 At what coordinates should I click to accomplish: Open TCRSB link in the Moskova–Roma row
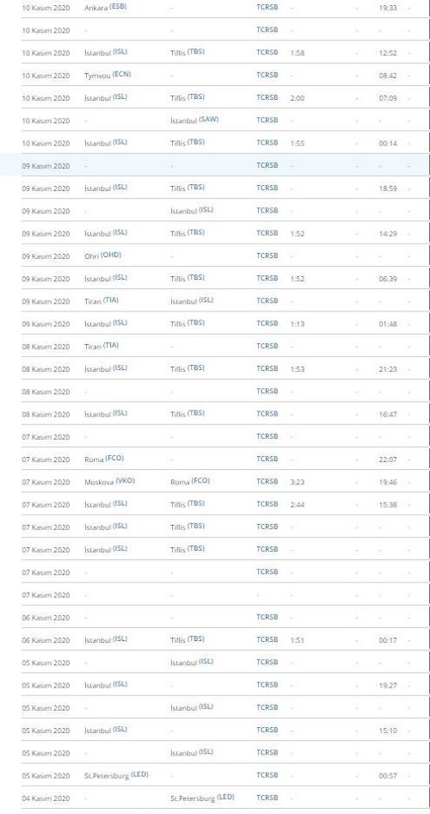coord(267,481)
